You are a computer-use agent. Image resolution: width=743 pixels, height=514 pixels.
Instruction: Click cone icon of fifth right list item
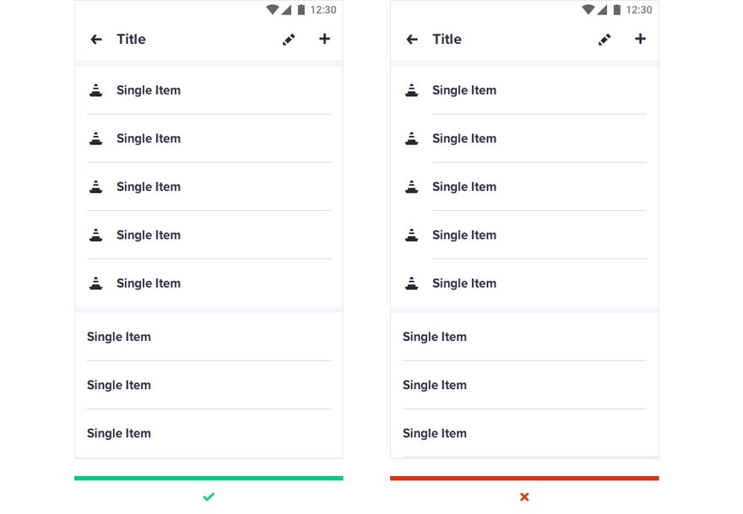[412, 283]
